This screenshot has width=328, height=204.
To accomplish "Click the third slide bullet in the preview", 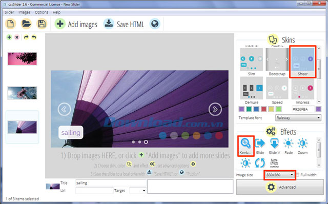I will [x=146, y=142].
